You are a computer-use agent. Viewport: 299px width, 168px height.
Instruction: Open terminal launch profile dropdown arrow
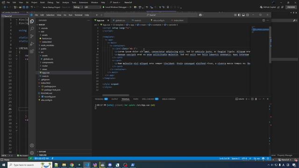point(249,99)
